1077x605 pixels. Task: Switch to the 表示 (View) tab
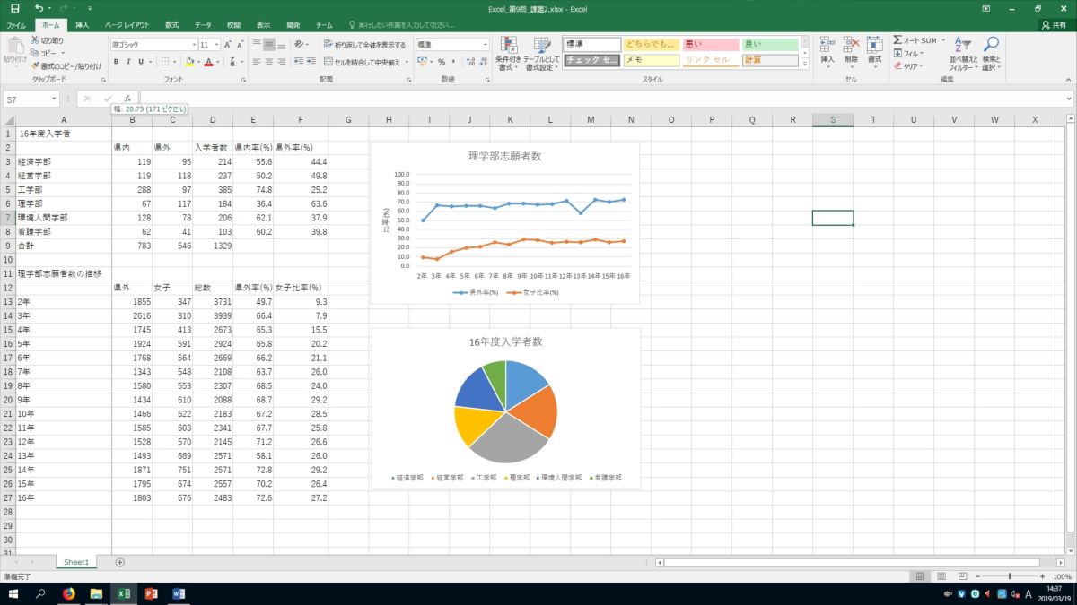coord(263,26)
